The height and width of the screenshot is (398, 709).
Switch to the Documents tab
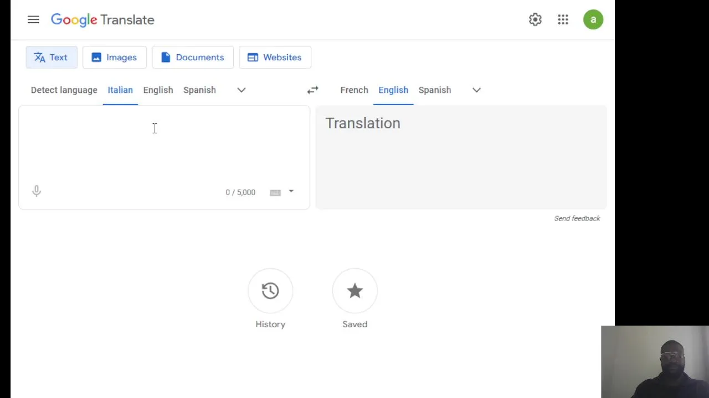click(193, 57)
